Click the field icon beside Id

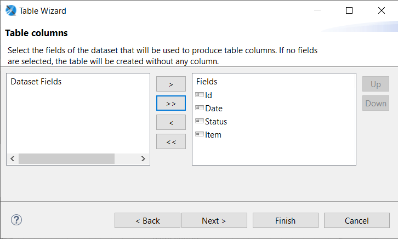(199, 95)
